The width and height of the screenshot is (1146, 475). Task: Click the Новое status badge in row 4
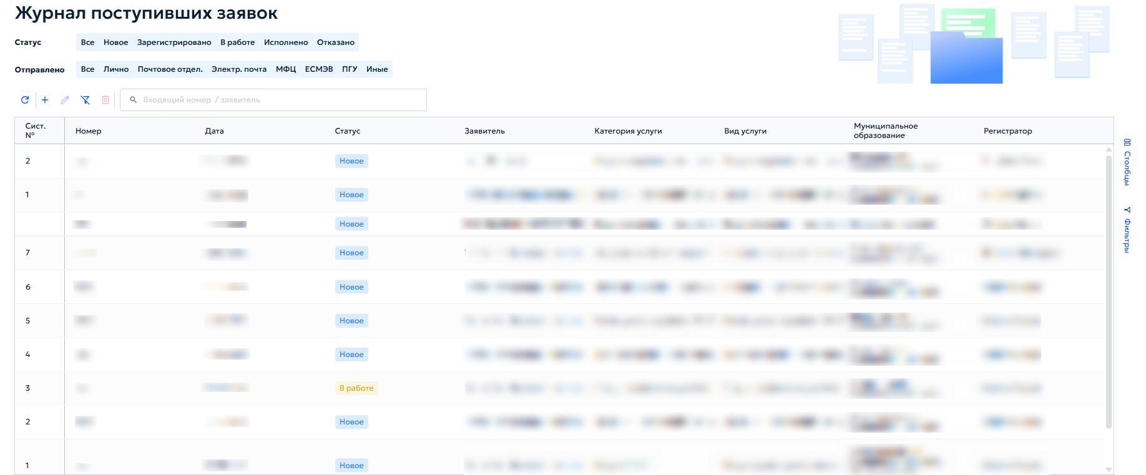(351, 355)
